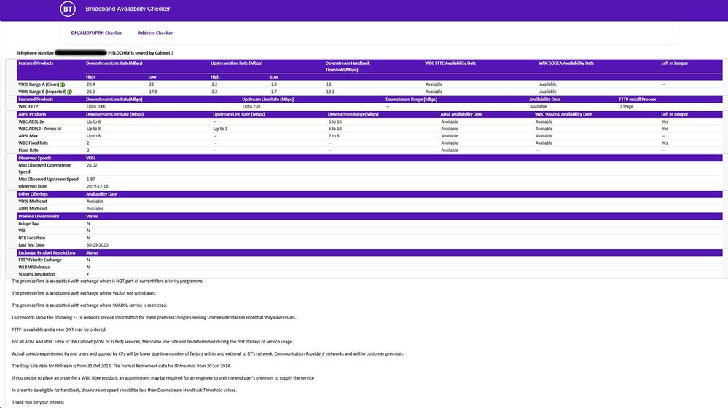This screenshot has height=408, width=728.
Task: Select the Observed Date value 2019-12-18
Action: [x=97, y=186]
